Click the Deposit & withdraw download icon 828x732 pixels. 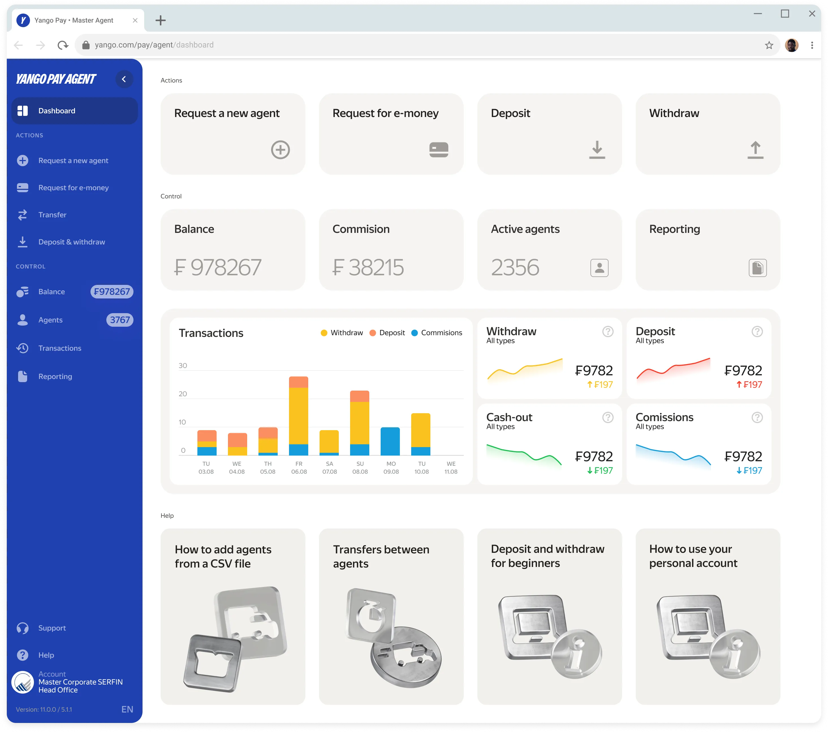point(23,242)
